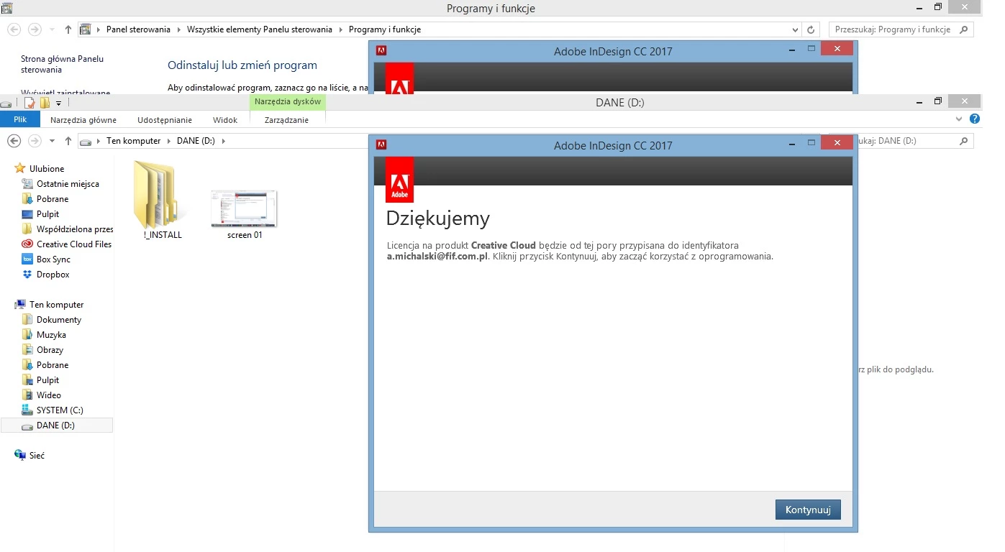Collapse ribbon chevron in DANE window
The image size is (1005, 552).
coord(959,119)
